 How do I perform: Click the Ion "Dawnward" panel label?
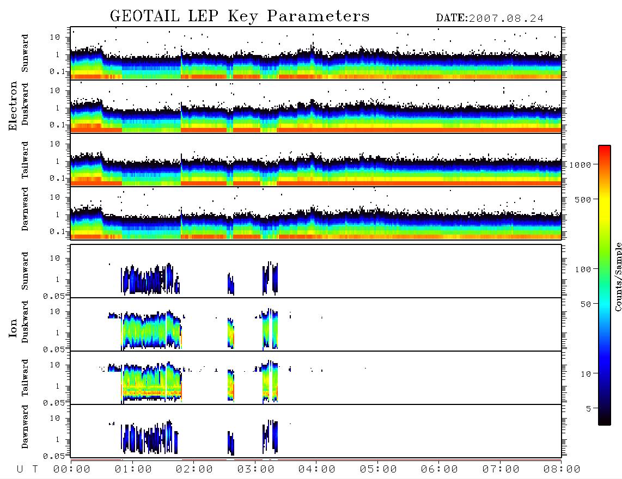click(25, 427)
